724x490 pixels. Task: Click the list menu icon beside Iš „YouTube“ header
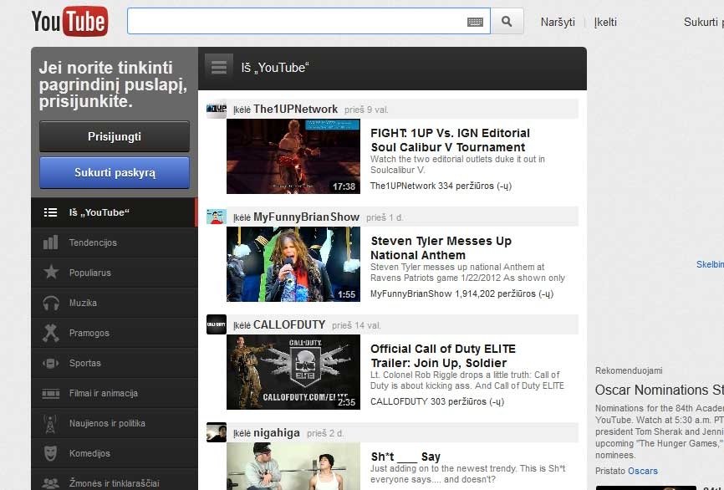point(219,68)
